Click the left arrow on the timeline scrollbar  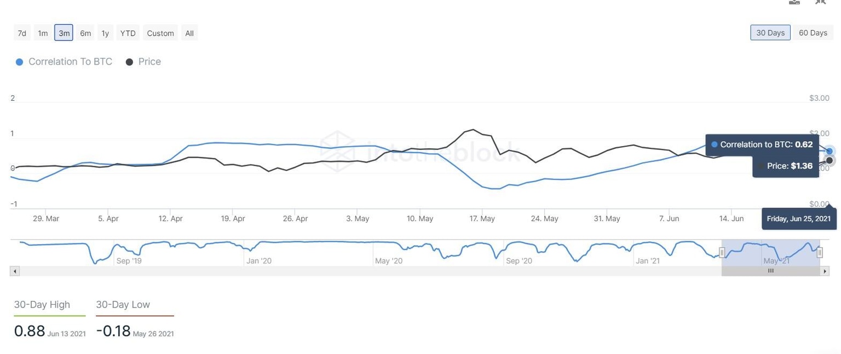tap(14, 270)
